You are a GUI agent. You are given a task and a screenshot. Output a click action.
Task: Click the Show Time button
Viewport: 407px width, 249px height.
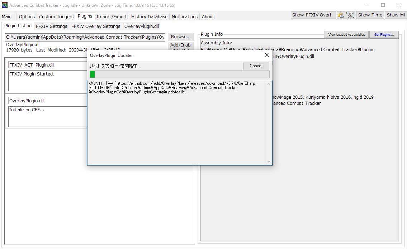click(370, 15)
